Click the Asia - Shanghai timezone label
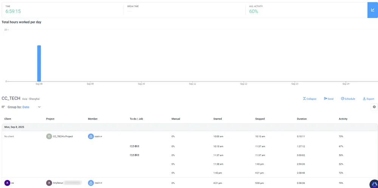The width and height of the screenshot is (378, 188). [31, 99]
